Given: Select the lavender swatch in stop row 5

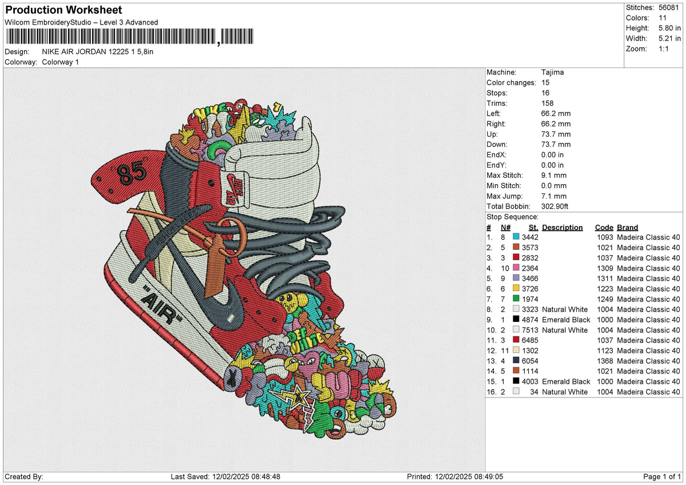Looking at the screenshot, I should click(516, 278).
